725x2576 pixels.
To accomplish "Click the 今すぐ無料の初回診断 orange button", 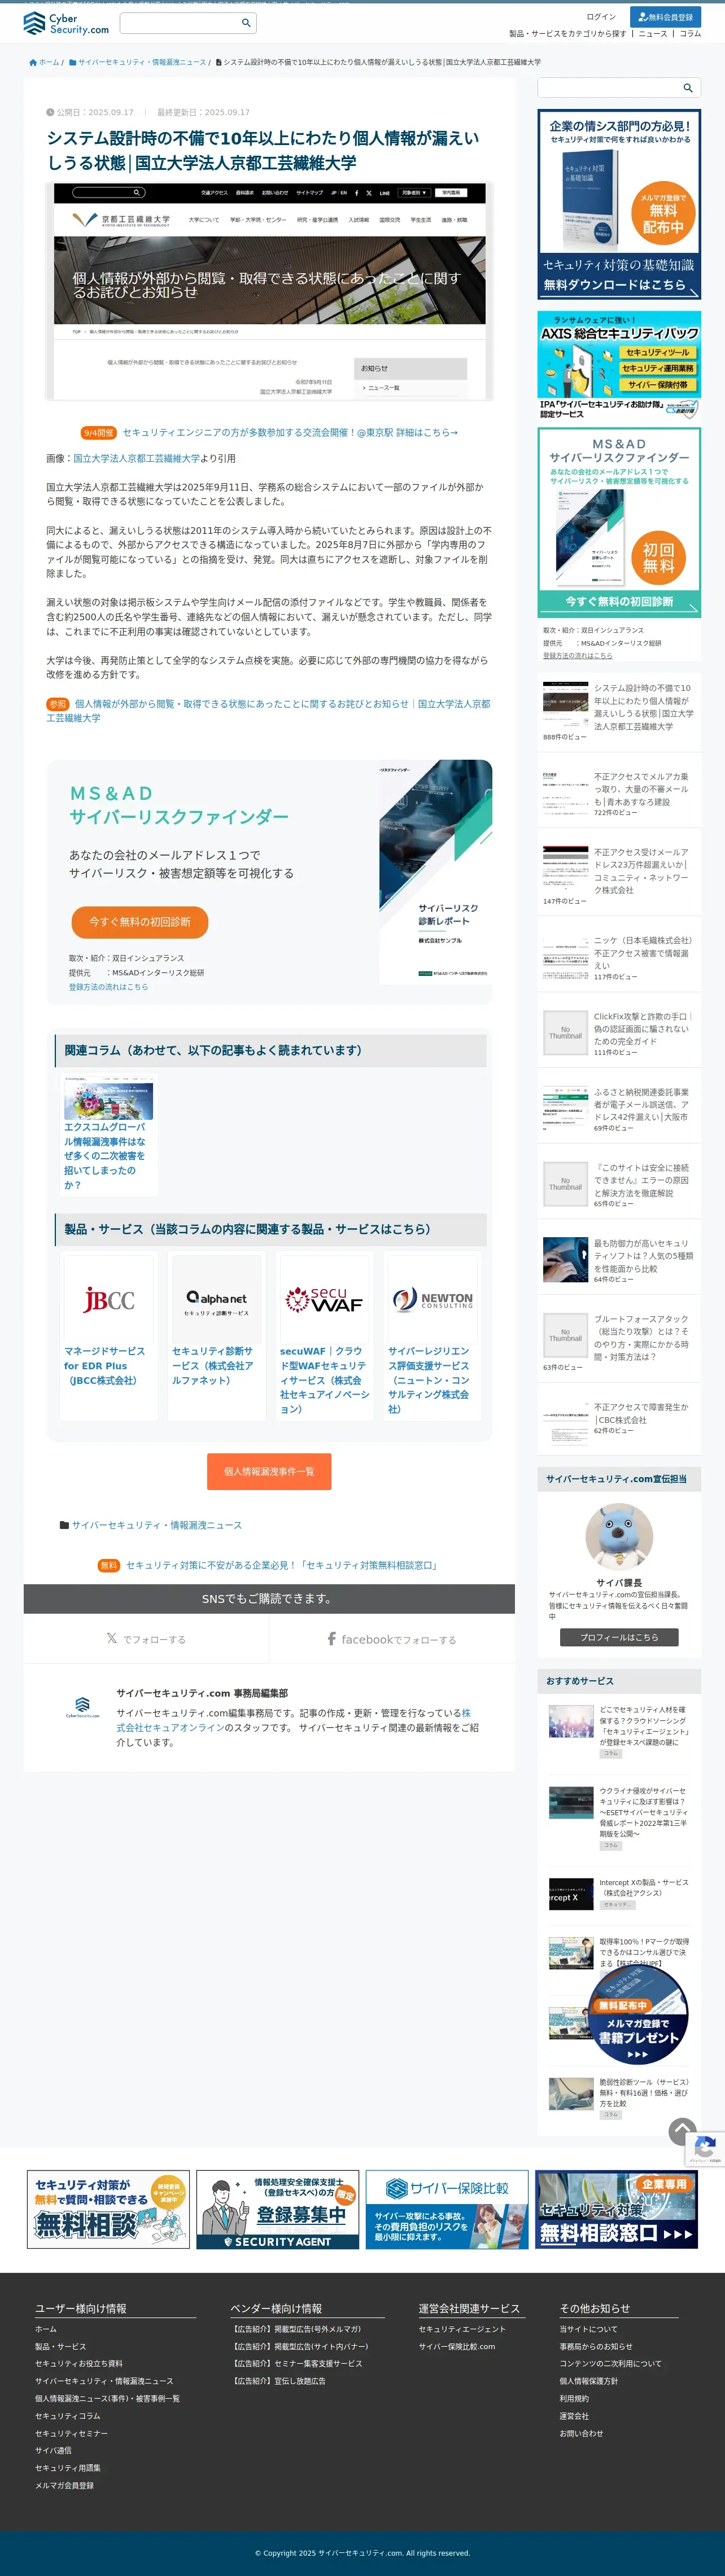I will click(x=140, y=922).
